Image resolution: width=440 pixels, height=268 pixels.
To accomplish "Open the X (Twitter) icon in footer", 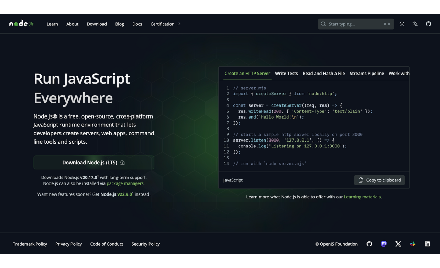I will [398, 244].
